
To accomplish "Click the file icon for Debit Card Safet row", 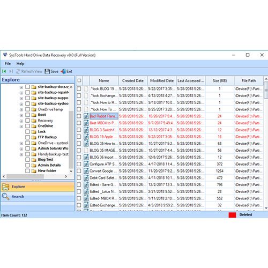I will [x=86, y=178].
